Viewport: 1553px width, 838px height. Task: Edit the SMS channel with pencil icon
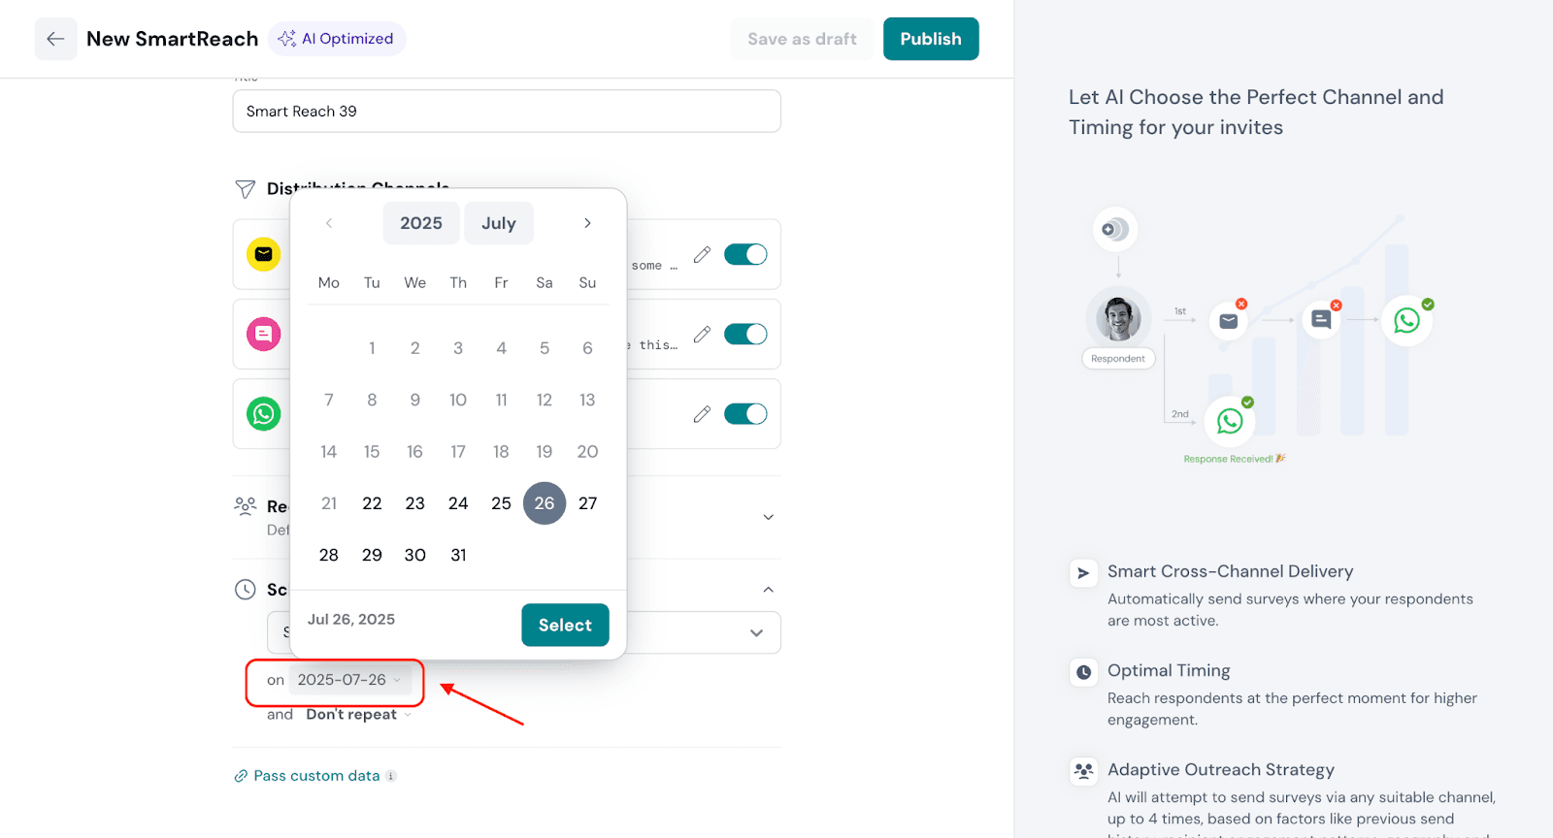(x=702, y=334)
